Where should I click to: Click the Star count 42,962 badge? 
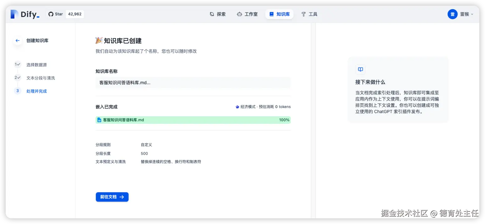(74, 14)
